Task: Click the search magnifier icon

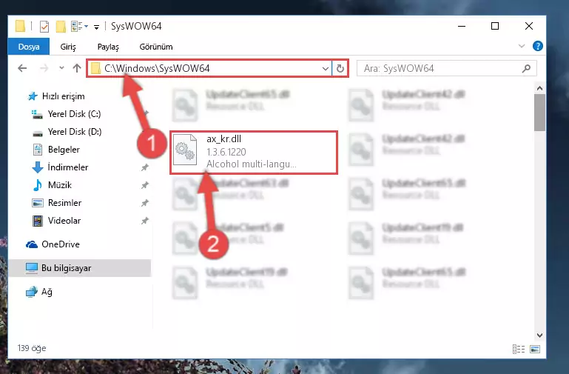Action: point(526,68)
